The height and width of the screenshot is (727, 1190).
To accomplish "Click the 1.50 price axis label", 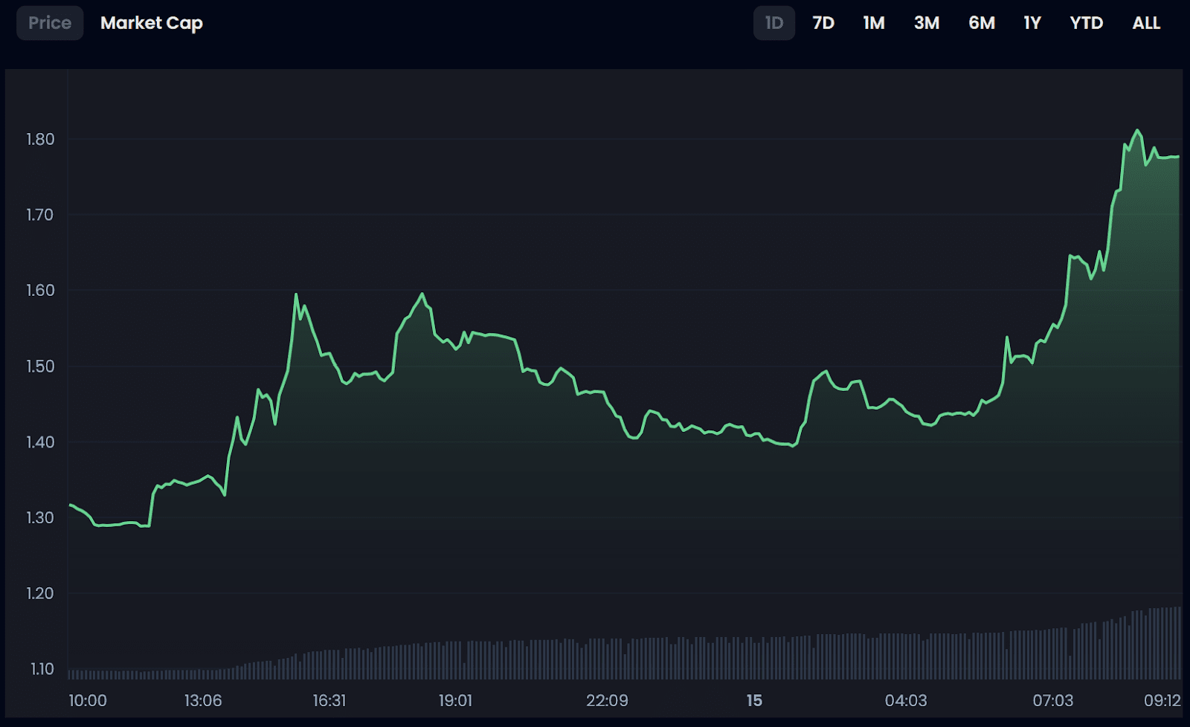I will click(x=40, y=366).
